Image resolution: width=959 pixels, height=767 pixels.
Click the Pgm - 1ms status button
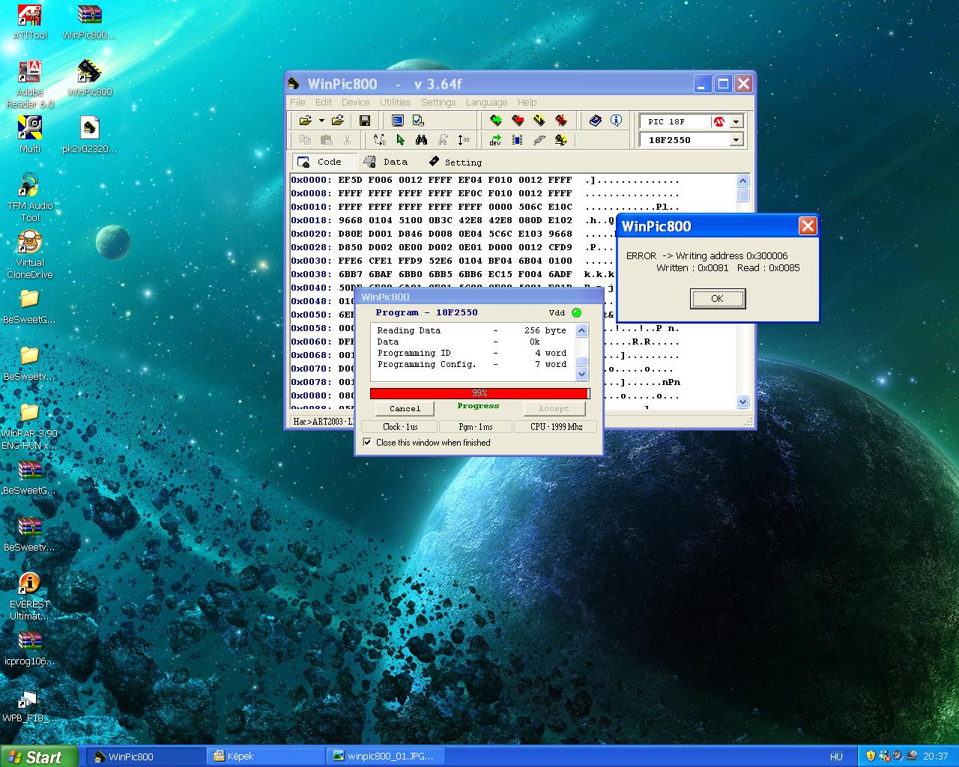click(x=476, y=427)
